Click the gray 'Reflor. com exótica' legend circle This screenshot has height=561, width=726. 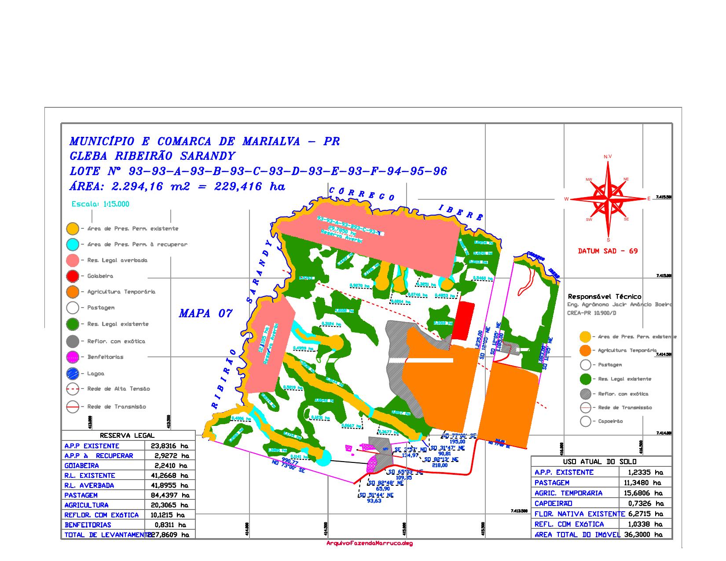tap(73, 341)
